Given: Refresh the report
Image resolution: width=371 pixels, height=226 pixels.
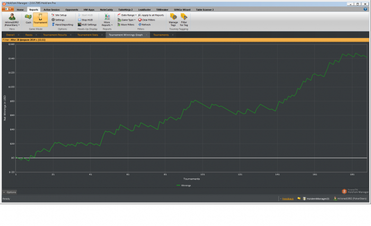Looking at the screenshot, I should 144,24.
